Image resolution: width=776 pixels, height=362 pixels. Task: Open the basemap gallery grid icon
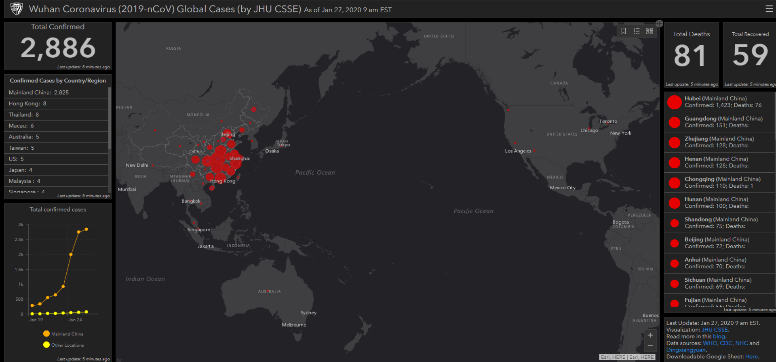(649, 31)
